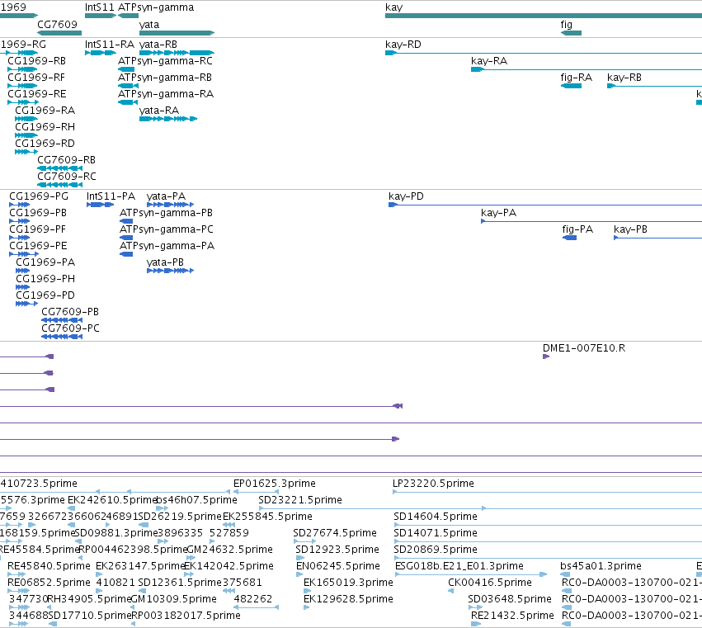Click transcript CG1969-RD label

(45, 144)
